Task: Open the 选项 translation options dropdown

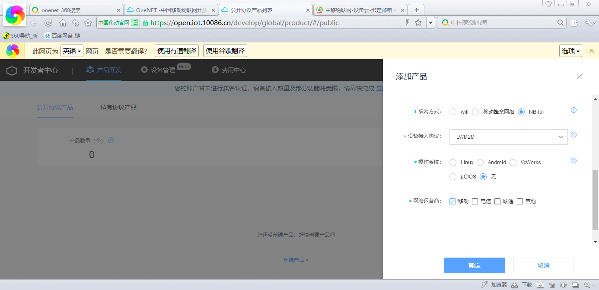Action: tap(570, 51)
